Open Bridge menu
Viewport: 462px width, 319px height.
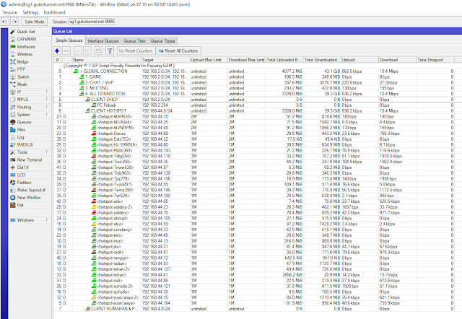point(22,62)
